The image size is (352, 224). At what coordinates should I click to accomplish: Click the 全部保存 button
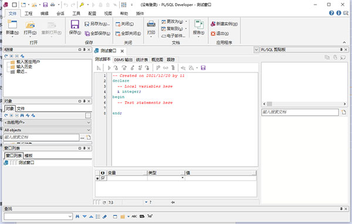point(97,33)
